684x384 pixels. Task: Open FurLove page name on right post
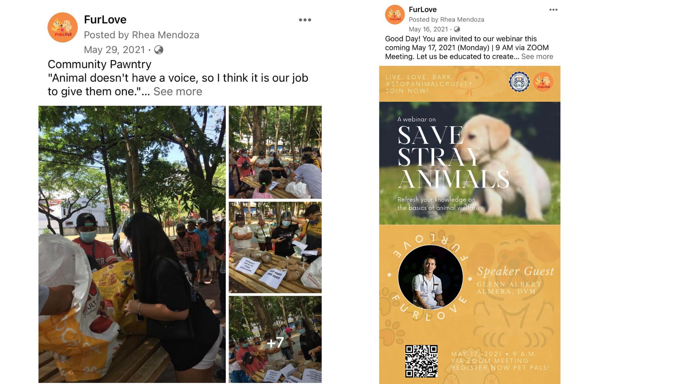coord(423,10)
